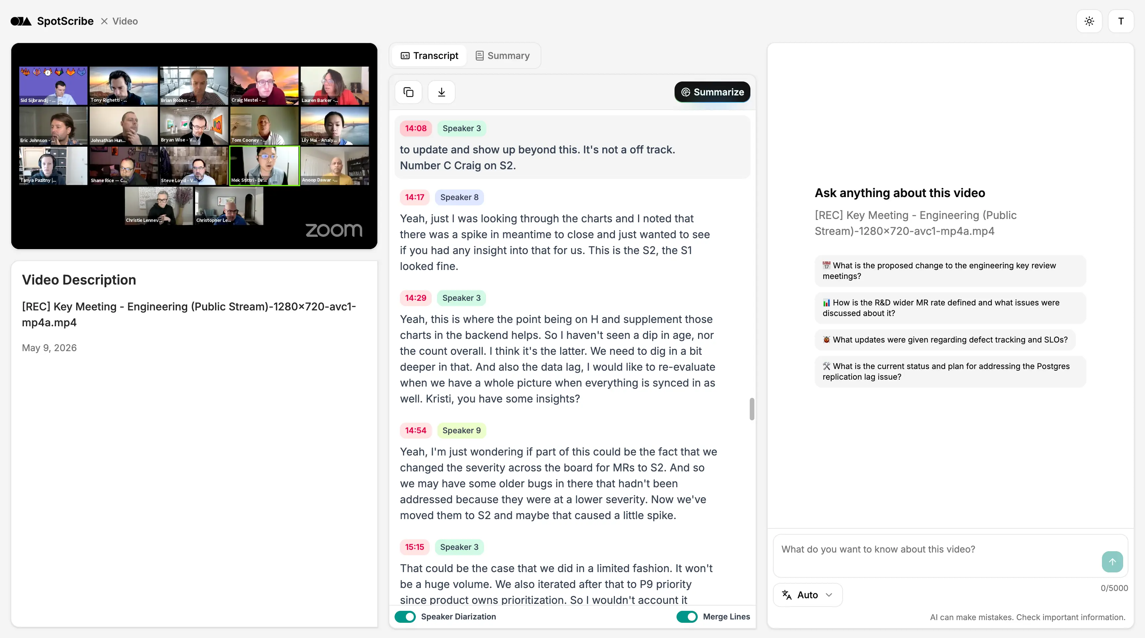Image resolution: width=1145 pixels, height=638 pixels.
Task: Click the transcript scrollbar thumb
Action: click(752, 409)
